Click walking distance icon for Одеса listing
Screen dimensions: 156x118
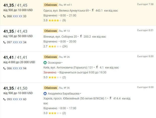[x=93, y=10]
